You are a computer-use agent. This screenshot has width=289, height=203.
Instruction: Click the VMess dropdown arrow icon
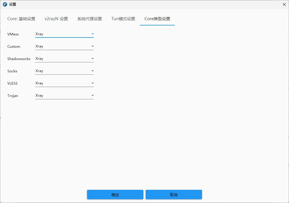tap(92, 34)
